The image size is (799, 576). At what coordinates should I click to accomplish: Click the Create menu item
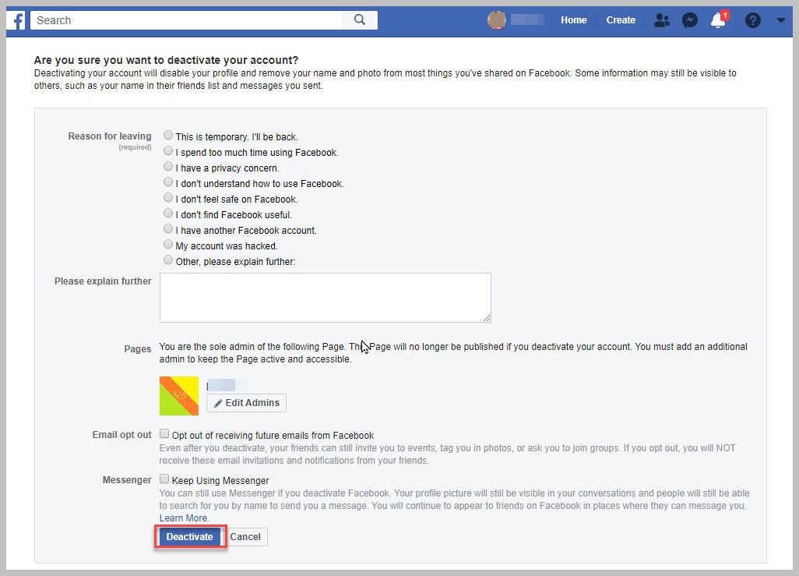tap(621, 19)
